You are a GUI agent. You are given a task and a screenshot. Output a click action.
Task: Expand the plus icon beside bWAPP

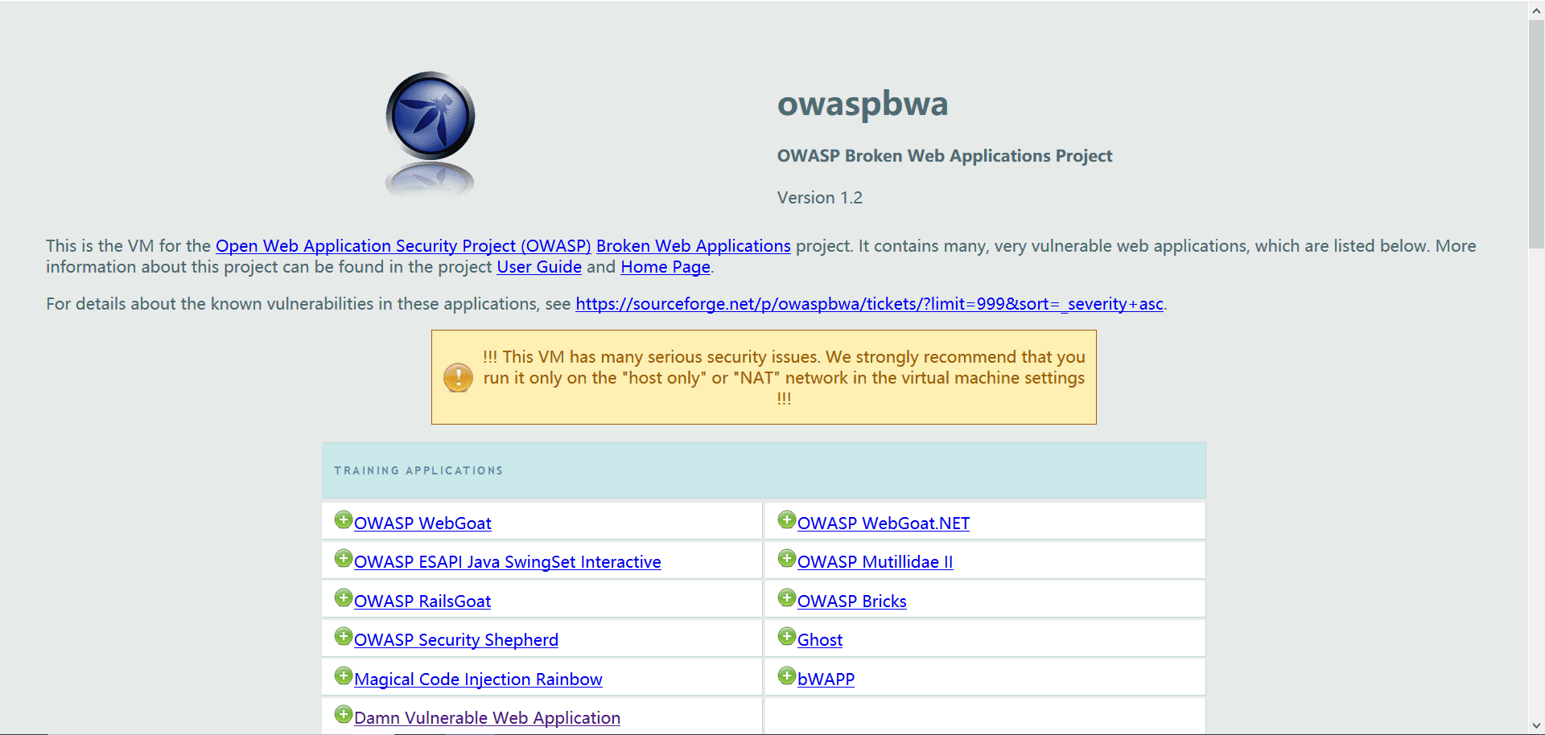tap(787, 676)
